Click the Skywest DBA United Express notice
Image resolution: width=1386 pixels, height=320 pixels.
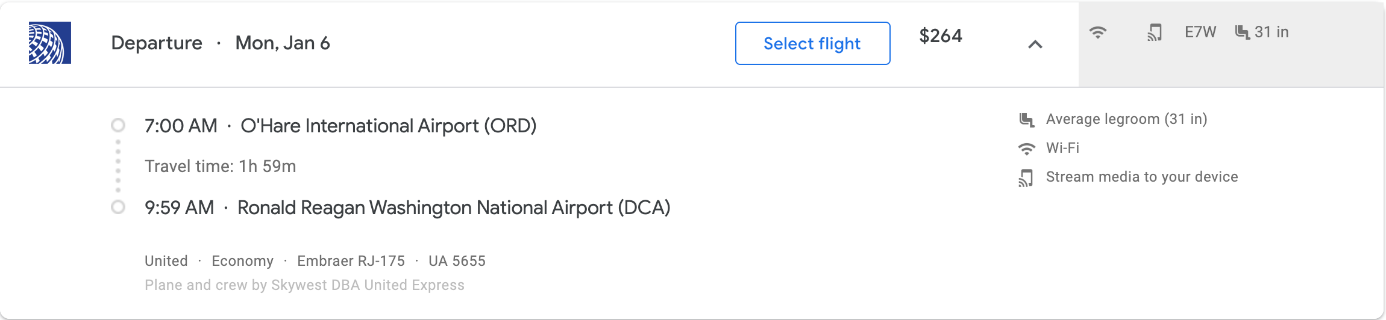tap(304, 285)
